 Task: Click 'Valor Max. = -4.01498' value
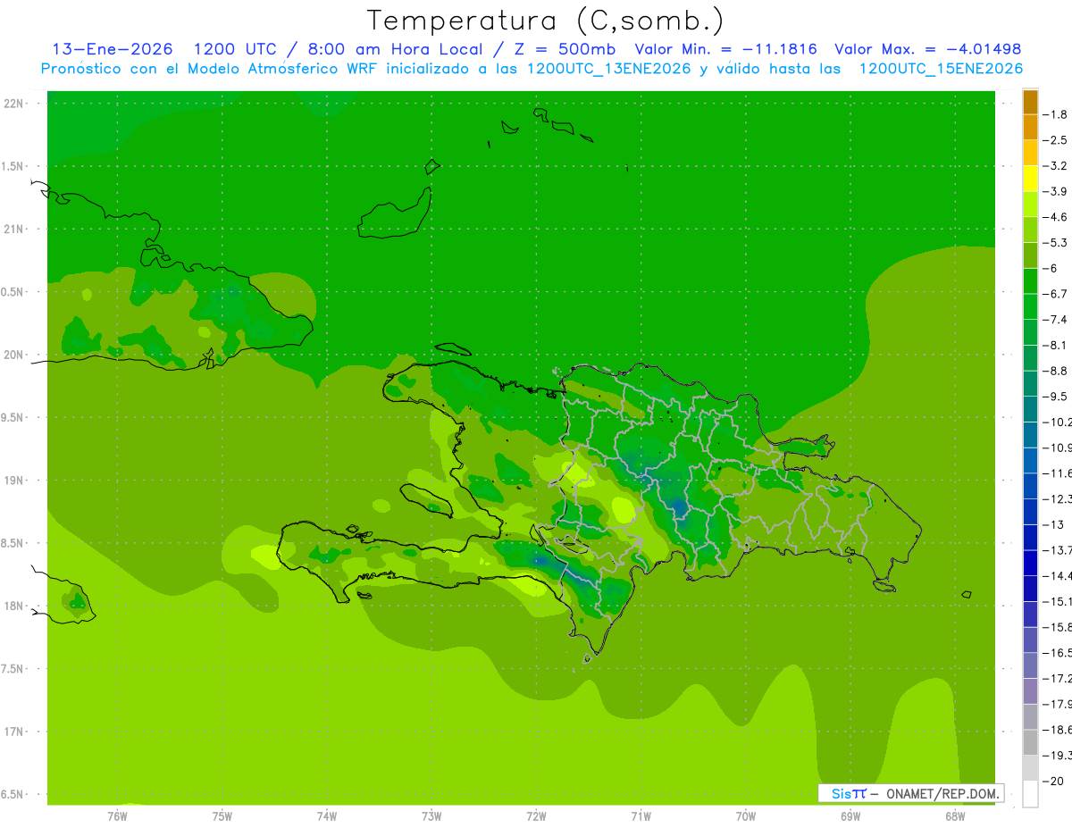(927, 49)
